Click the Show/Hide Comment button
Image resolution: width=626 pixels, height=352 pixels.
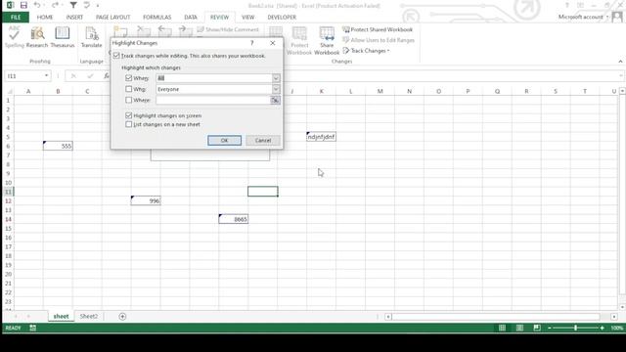click(x=228, y=29)
